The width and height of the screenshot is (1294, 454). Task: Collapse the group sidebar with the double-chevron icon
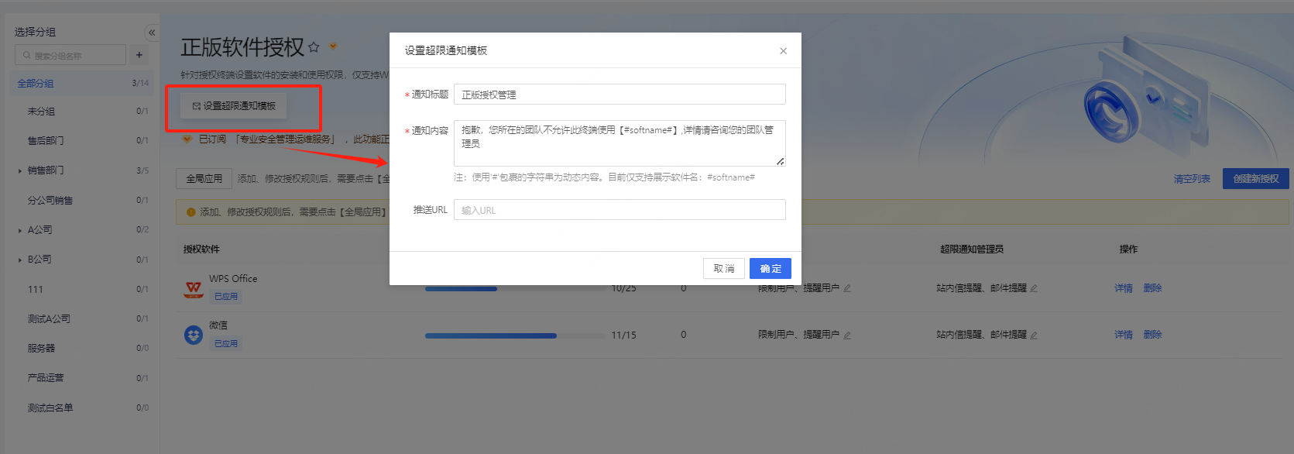pos(152,33)
